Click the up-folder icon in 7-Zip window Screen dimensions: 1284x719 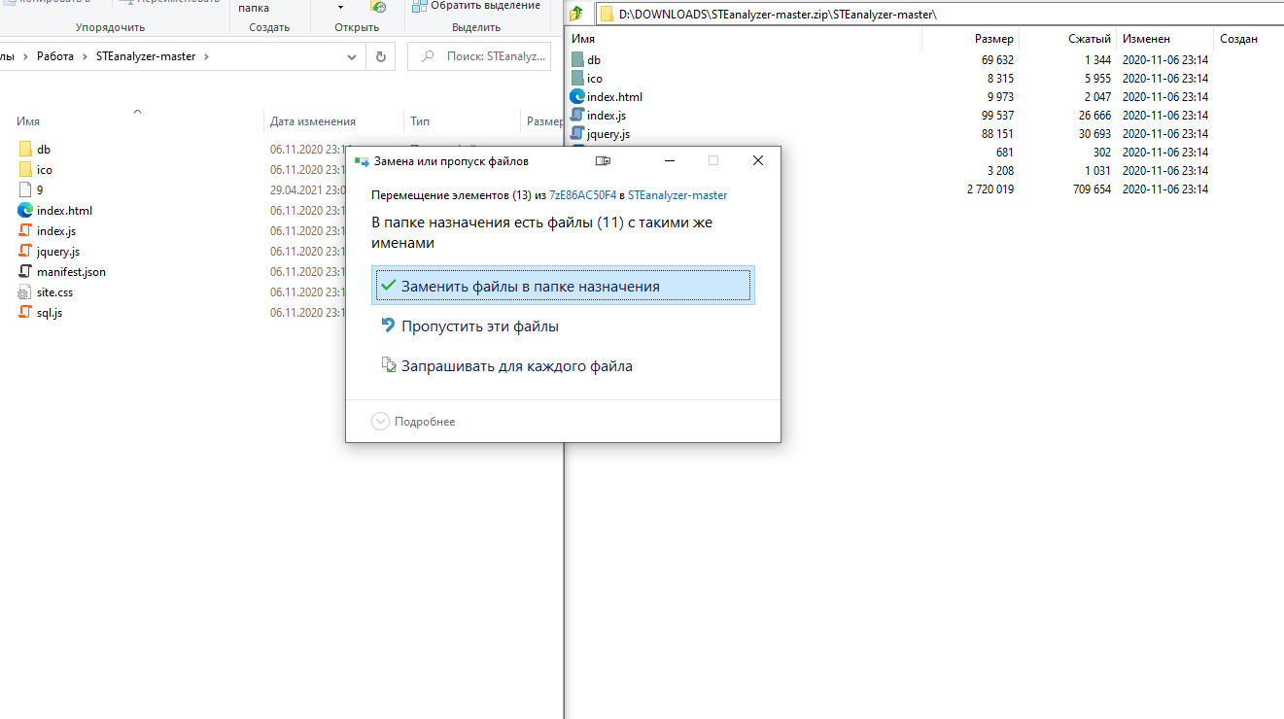576,14
